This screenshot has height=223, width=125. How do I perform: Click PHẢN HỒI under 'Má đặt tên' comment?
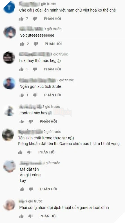(x=49, y=189)
